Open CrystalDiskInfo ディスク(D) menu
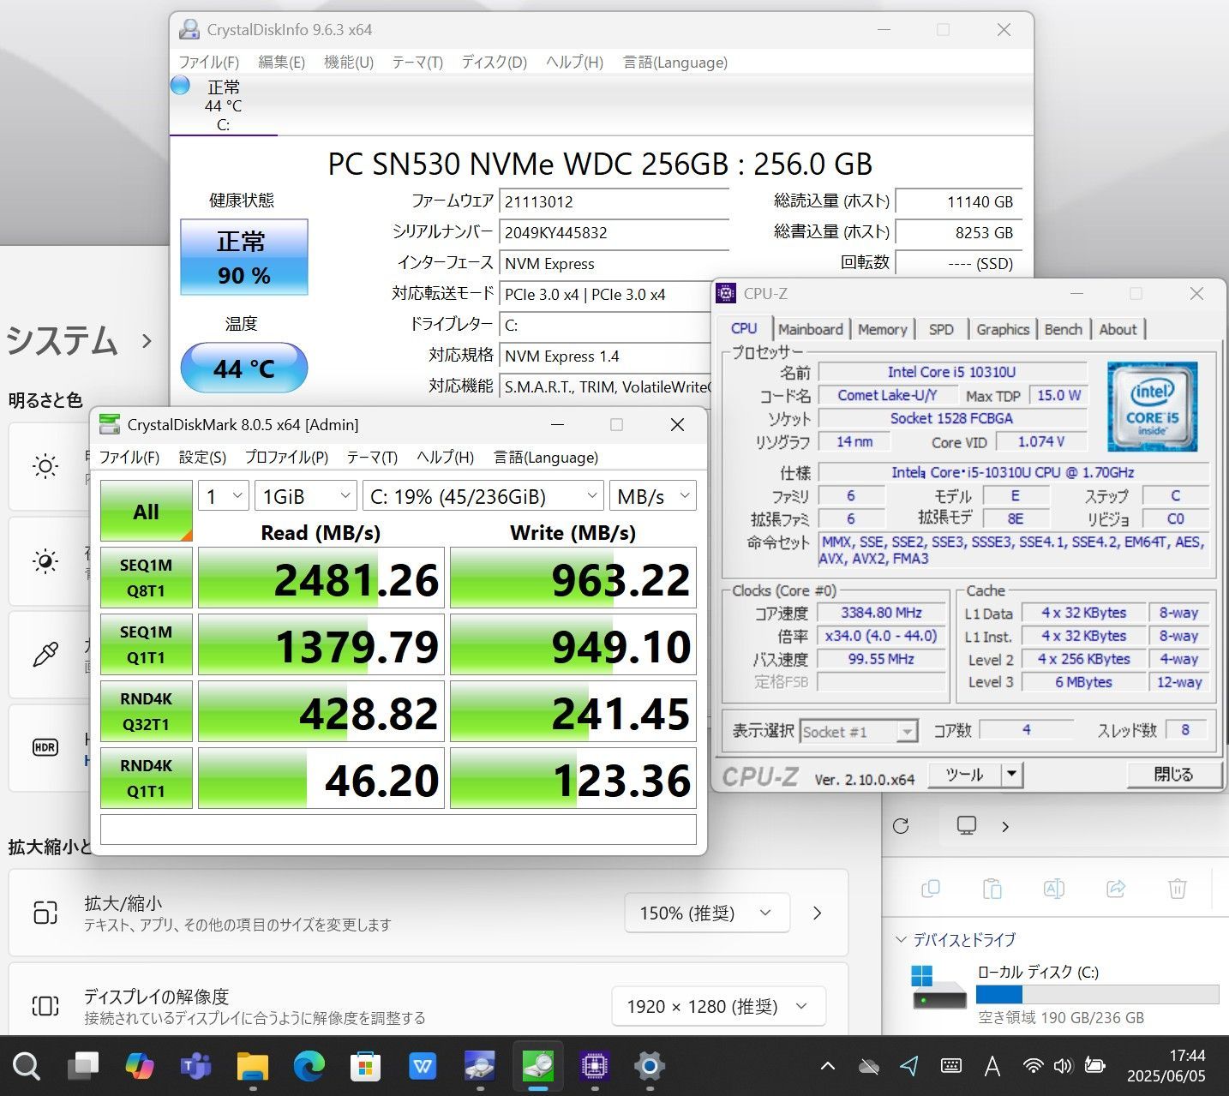Image resolution: width=1229 pixels, height=1096 pixels. pos(494,62)
